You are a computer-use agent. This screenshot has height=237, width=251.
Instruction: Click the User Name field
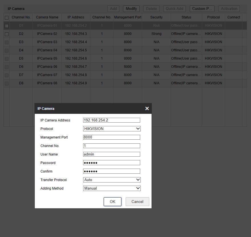tap(111, 154)
